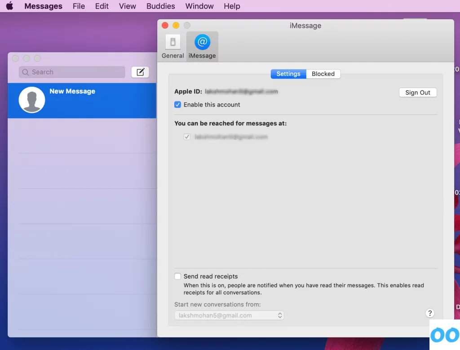Select the New Message conversation
Viewport: 460px width, 350px height.
coord(82,100)
